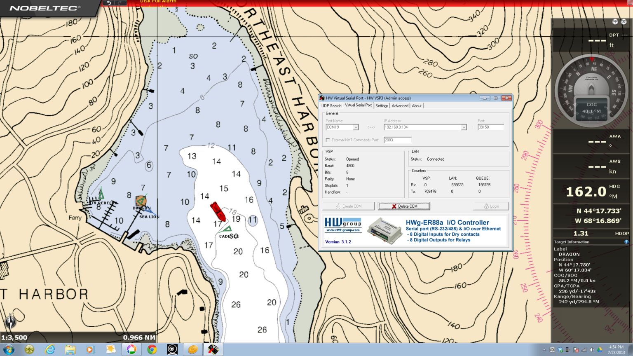Image resolution: width=633 pixels, height=356 pixels.
Task: Click the Port number field 39150
Action: 490,127
